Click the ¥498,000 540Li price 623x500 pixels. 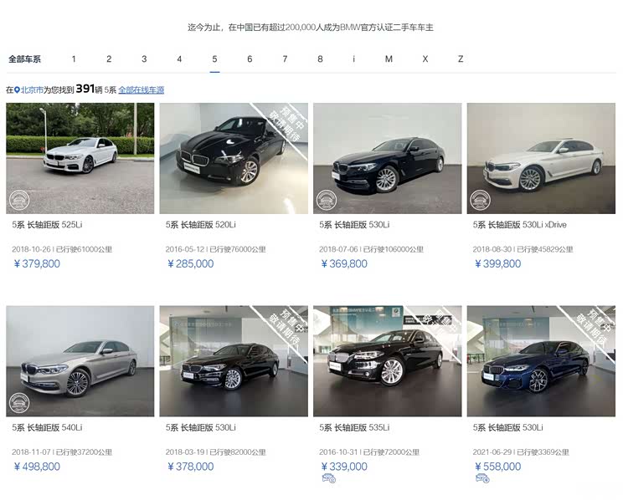(37, 467)
